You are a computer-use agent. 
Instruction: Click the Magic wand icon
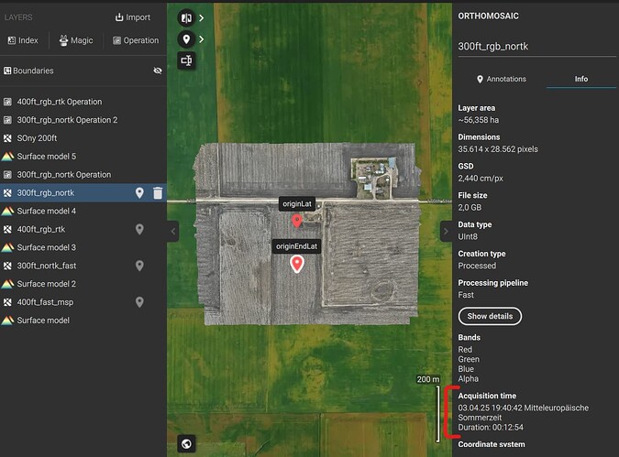(x=63, y=40)
